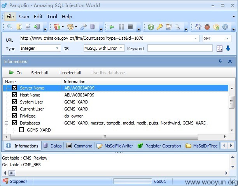This screenshot has width=238, height=186.
Task: Click the Pause scan toolbar icon
Action: 121,27
